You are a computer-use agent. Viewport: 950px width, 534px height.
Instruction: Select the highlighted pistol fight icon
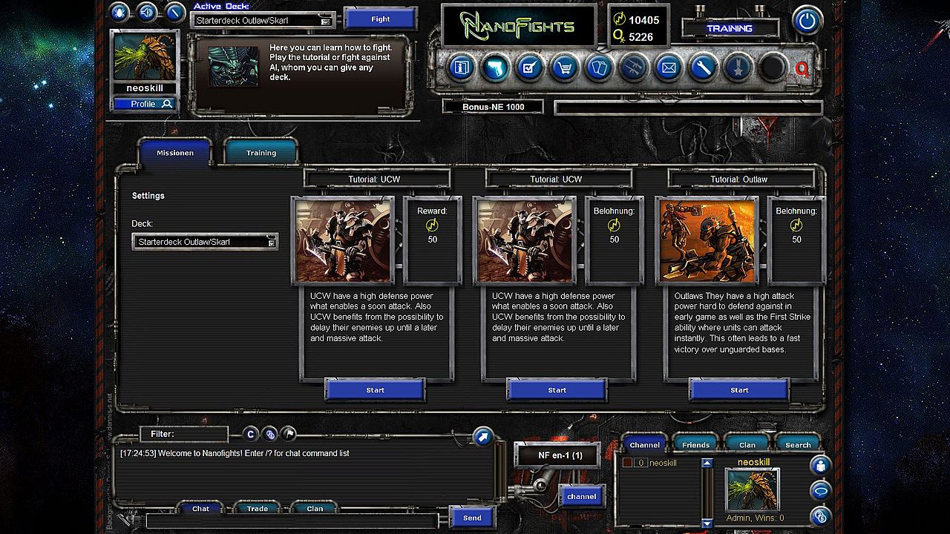click(x=495, y=68)
